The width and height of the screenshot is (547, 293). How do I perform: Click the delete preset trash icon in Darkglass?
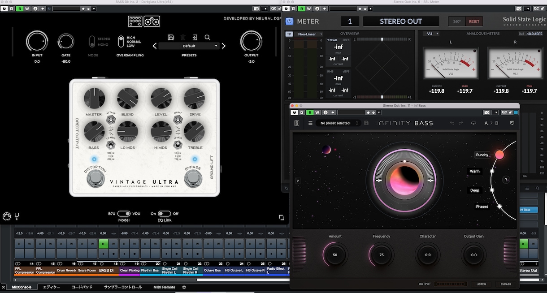pos(183,37)
